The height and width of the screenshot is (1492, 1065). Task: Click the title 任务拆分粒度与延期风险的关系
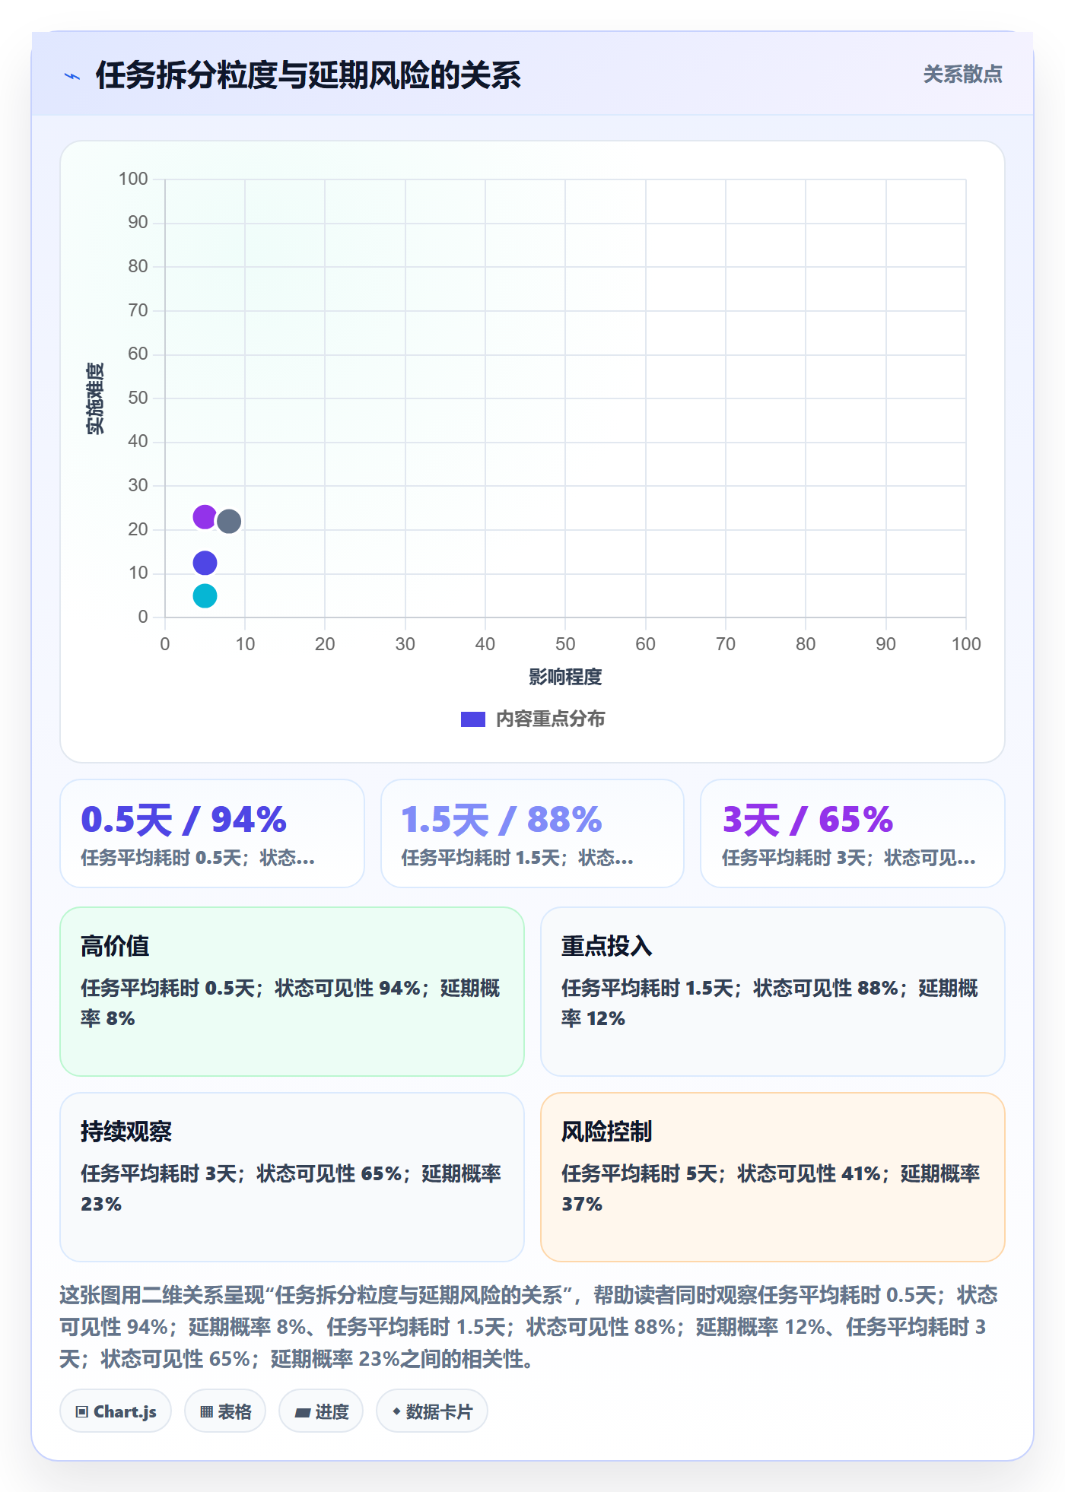(308, 75)
